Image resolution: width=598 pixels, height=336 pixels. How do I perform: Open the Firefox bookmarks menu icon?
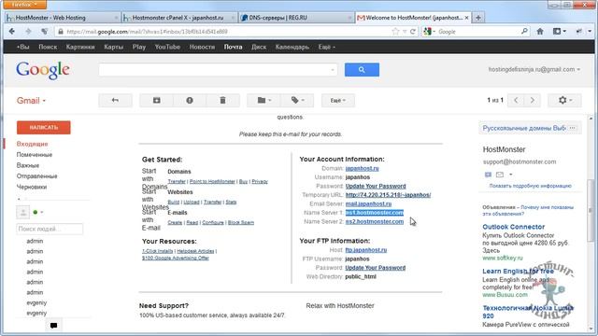[559, 32]
